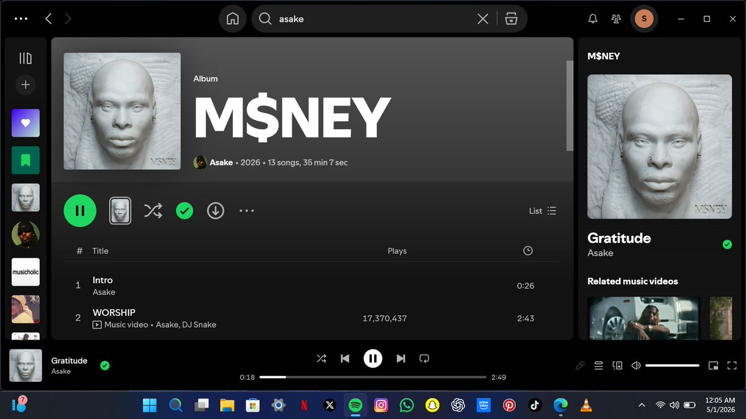Screen dimensions: 746x419
Task: Mute the volume speaker icon
Action: point(636,366)
